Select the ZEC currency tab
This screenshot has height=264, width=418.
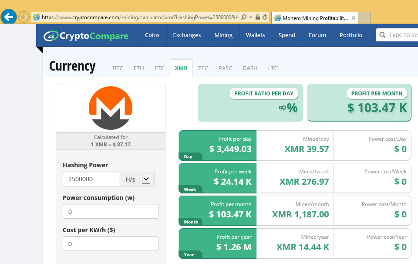point(203,68)
